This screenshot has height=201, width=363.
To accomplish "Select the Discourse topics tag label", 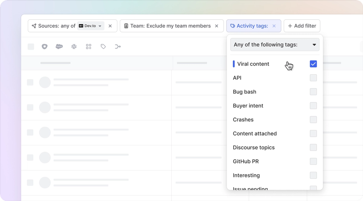I will click(x=254, y=147).
